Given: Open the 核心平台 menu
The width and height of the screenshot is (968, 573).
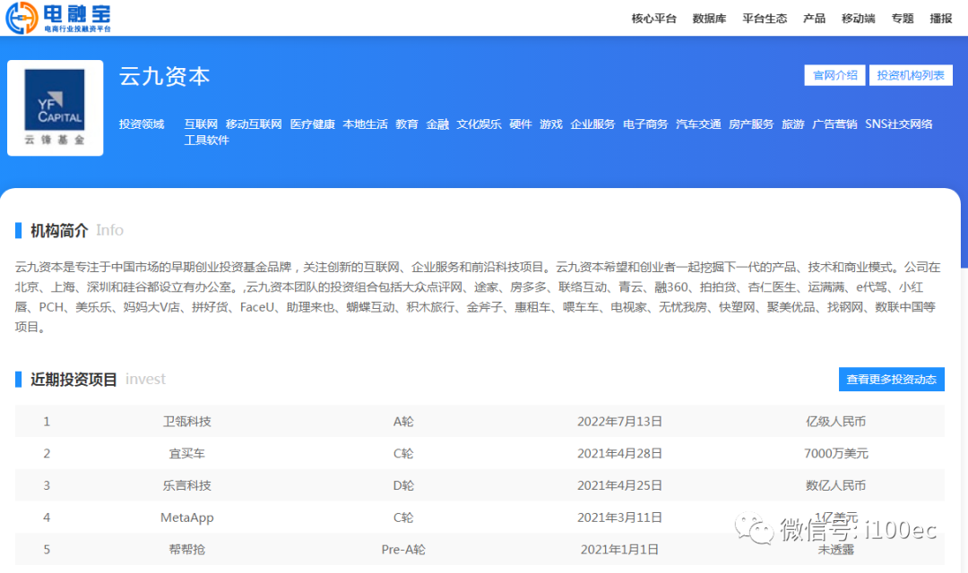Looking at the screenshot, I should pyautogui.click(x=653, y=19).
